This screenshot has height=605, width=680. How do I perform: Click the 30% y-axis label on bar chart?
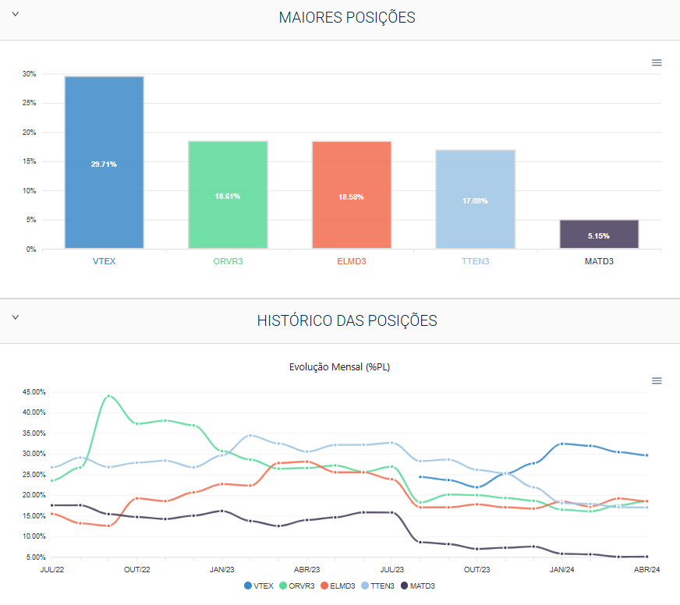click(x=29, y=74)
